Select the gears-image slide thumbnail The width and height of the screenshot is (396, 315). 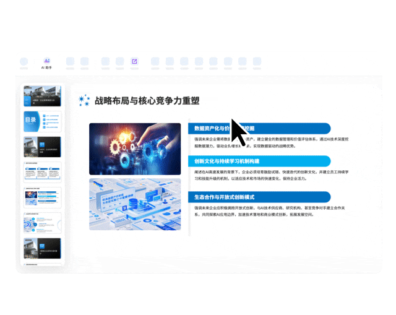tap(43, 197)
